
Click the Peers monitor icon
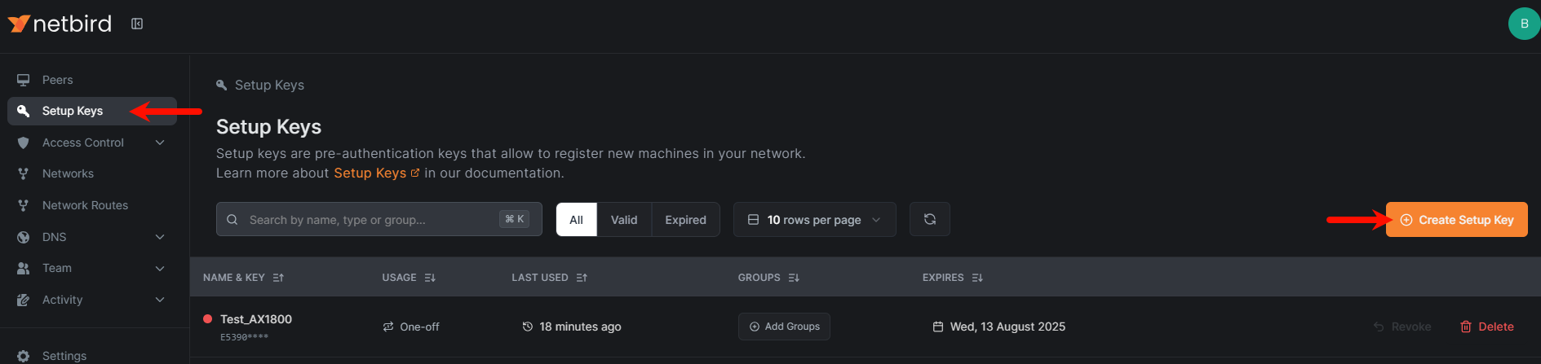point(24,80)
